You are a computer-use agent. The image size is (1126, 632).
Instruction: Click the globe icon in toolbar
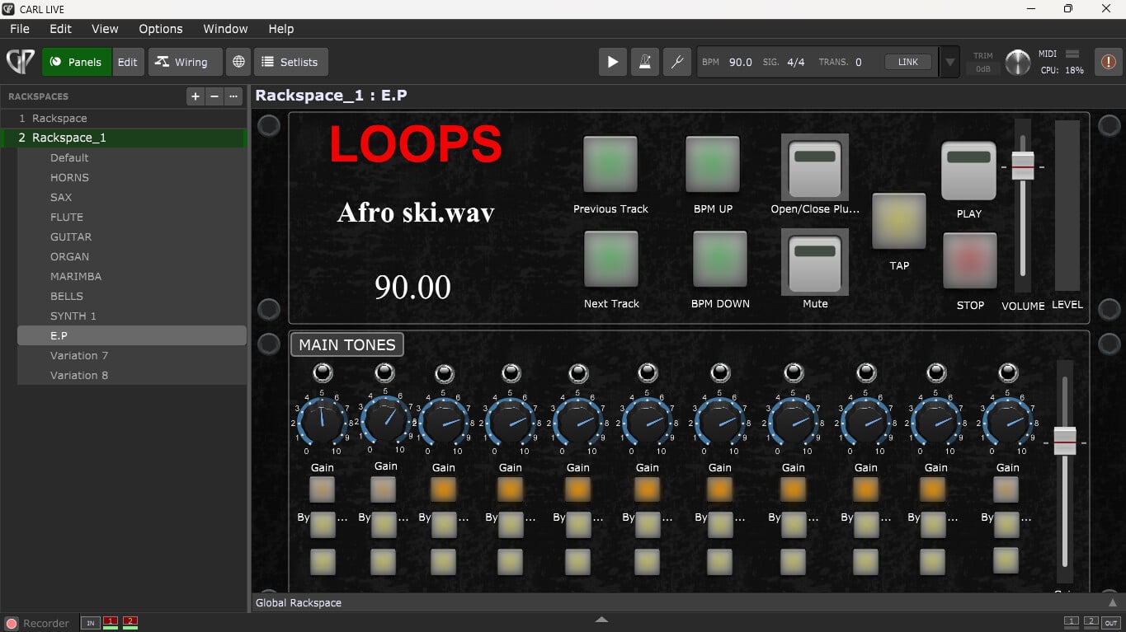[x=238, y=62]
